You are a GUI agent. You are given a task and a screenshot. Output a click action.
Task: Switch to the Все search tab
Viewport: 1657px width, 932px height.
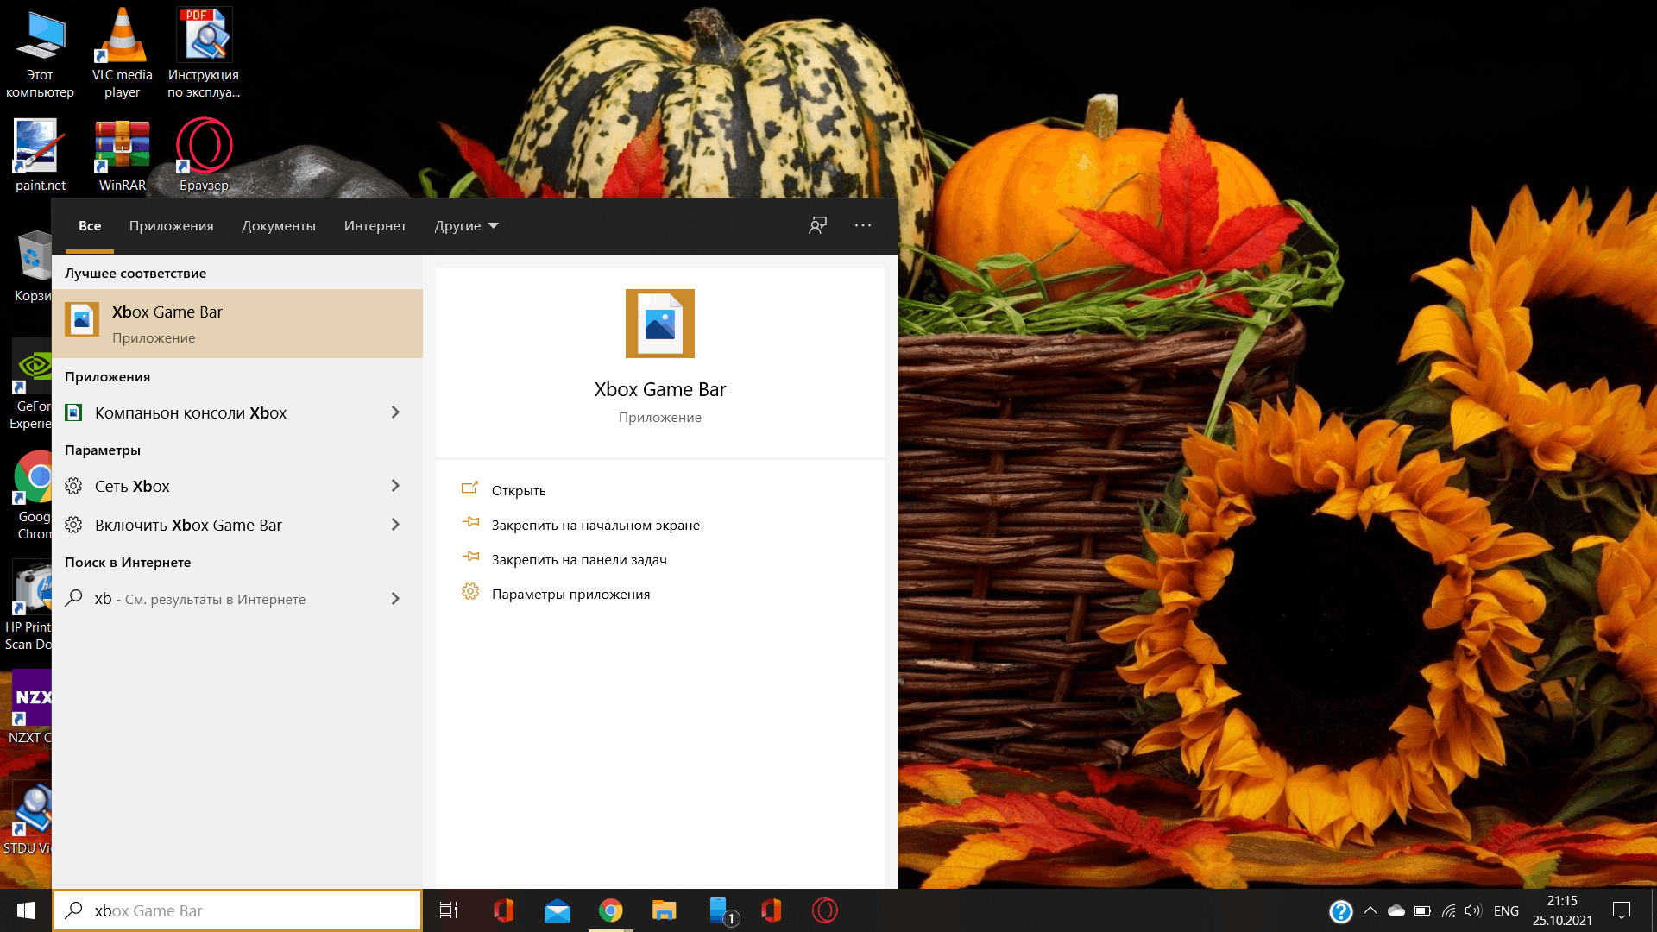pyautogui.click(x=90, y=226)
